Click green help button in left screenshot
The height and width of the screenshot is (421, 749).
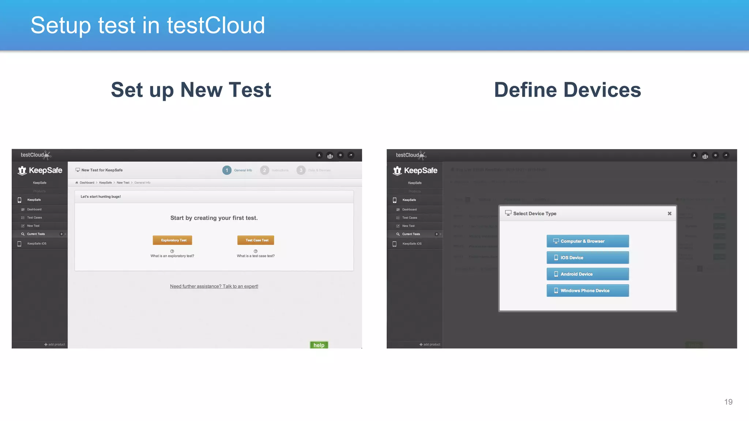click(x=319, y=345)
